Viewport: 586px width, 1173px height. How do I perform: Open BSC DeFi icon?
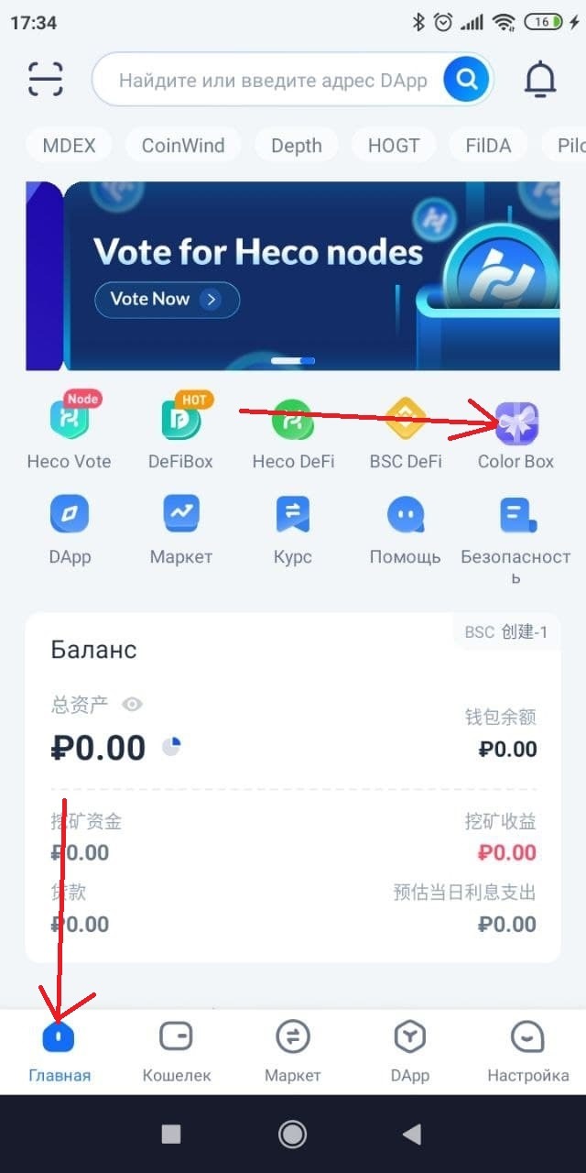point(406,421)
